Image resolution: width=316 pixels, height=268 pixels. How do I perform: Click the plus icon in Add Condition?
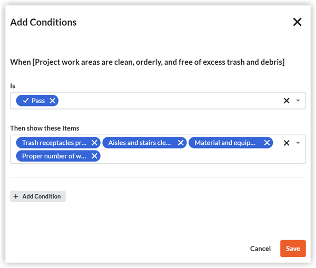(x=16, y=196)
